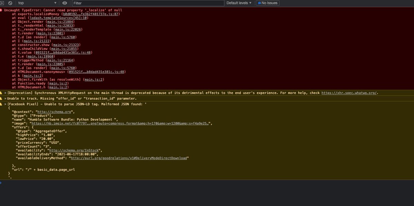The image size is (414, 206).
Task: Open main.js:21164 link at triggerMethod
Action: pos(60,60)
